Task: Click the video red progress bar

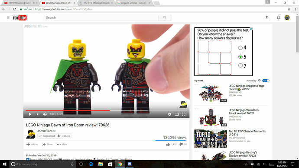Action: coord(68,110)
